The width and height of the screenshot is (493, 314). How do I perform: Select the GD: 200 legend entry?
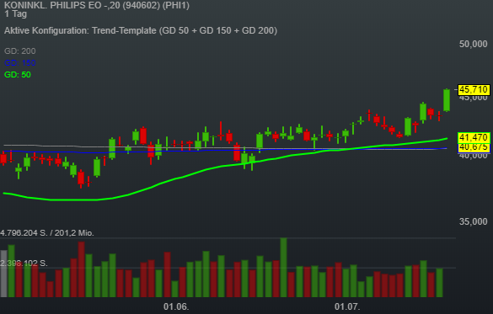20,51
